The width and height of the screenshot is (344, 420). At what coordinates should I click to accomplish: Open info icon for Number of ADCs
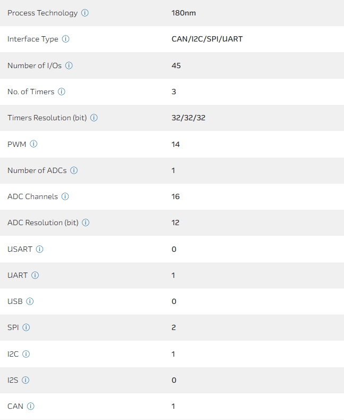(74, 170)
